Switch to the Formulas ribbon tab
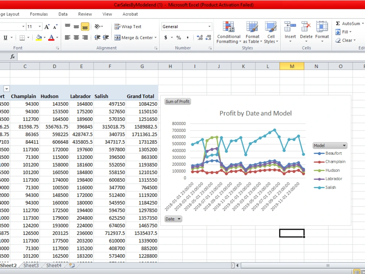 coord(39,14)
